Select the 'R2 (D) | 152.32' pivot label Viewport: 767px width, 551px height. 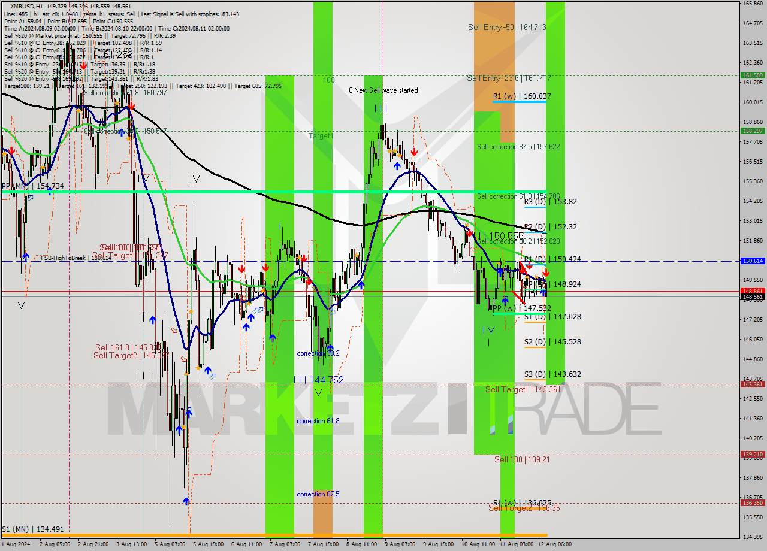[550, 226]
